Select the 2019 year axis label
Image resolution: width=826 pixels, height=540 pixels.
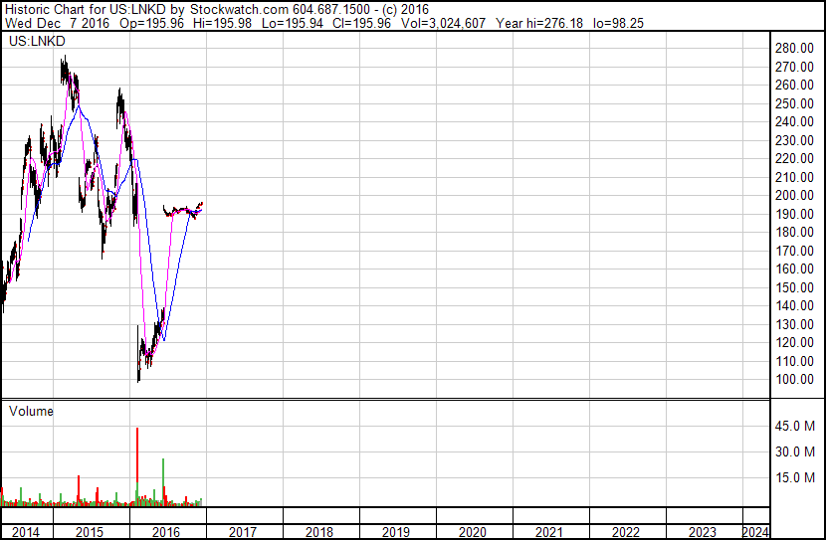pyautogui.click(x=396, y=532)
